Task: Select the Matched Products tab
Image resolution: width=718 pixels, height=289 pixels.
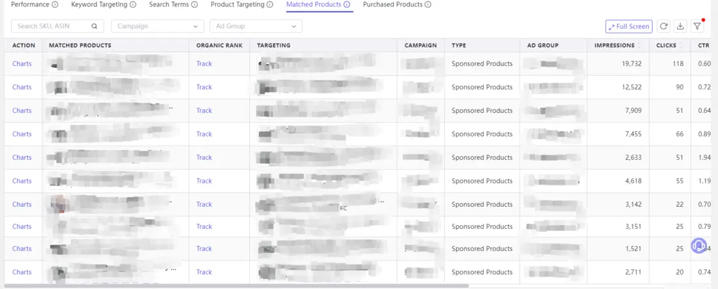Action: (x=314, y=5)
